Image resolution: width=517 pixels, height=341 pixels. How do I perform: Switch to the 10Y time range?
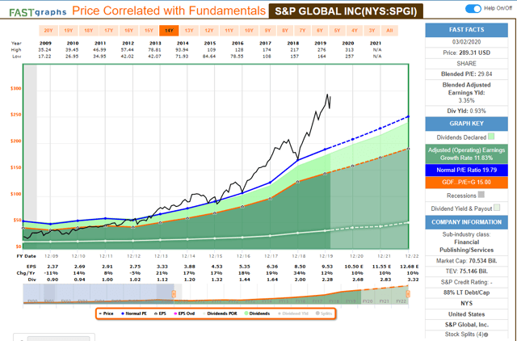(x=249, y=31)
